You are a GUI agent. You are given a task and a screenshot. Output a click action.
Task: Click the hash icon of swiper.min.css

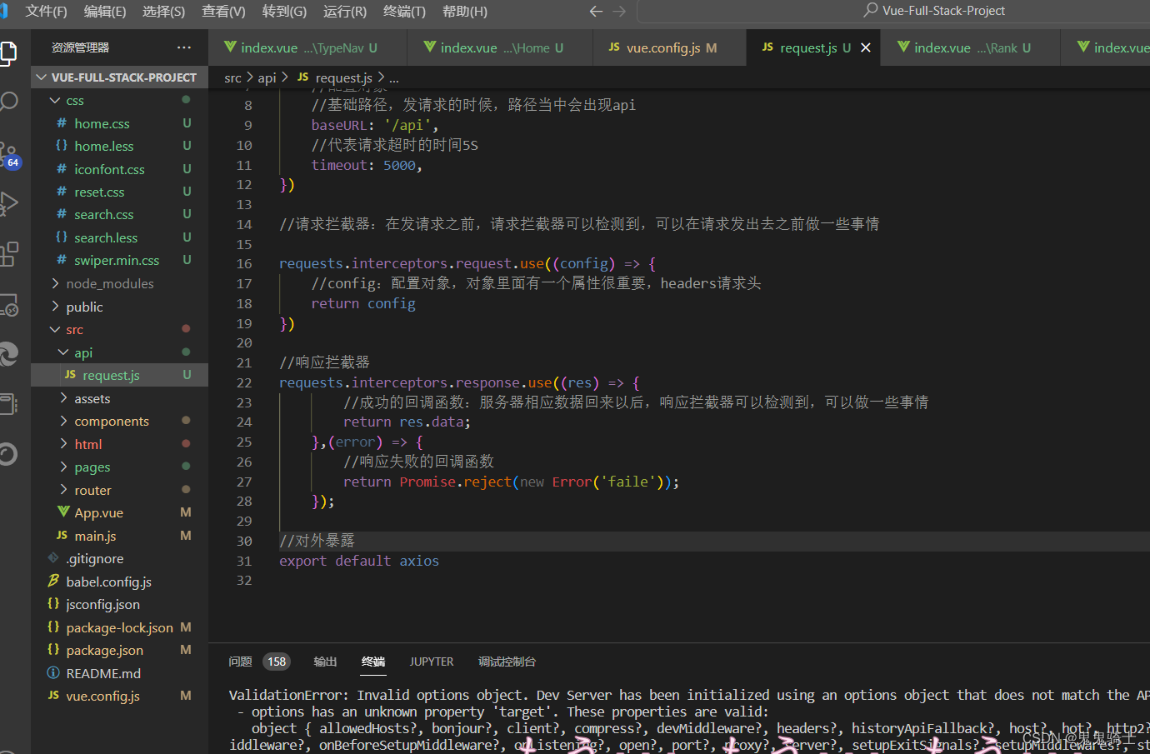click(x=62, y=259)
